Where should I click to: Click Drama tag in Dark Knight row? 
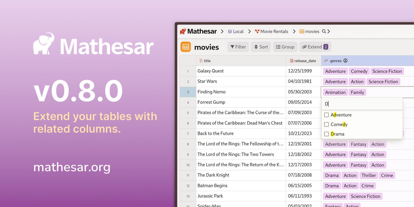(x=332, y=176)
